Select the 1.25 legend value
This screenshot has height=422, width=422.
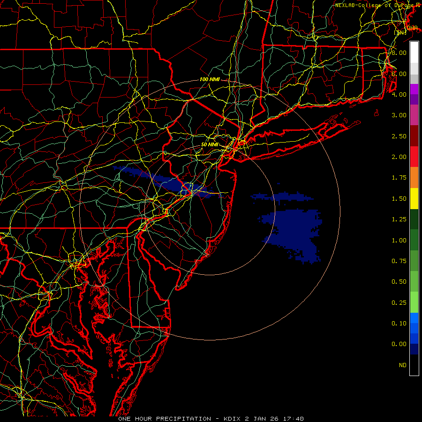pos(399,219)
